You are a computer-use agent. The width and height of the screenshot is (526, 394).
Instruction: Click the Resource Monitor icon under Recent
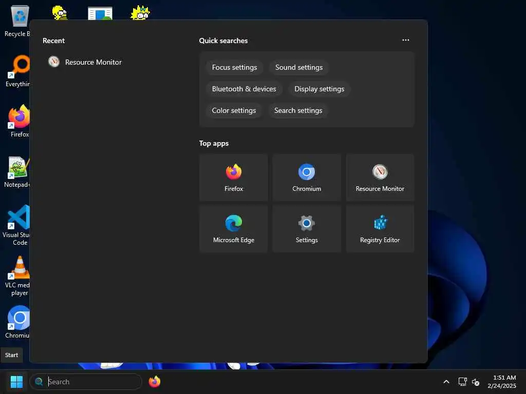coord(53,62)
